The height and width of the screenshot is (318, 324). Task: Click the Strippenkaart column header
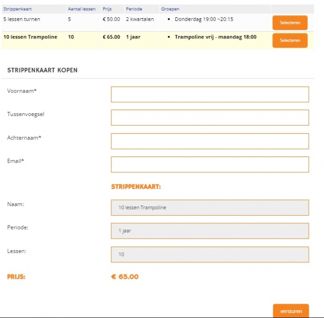tap(18, 9)
